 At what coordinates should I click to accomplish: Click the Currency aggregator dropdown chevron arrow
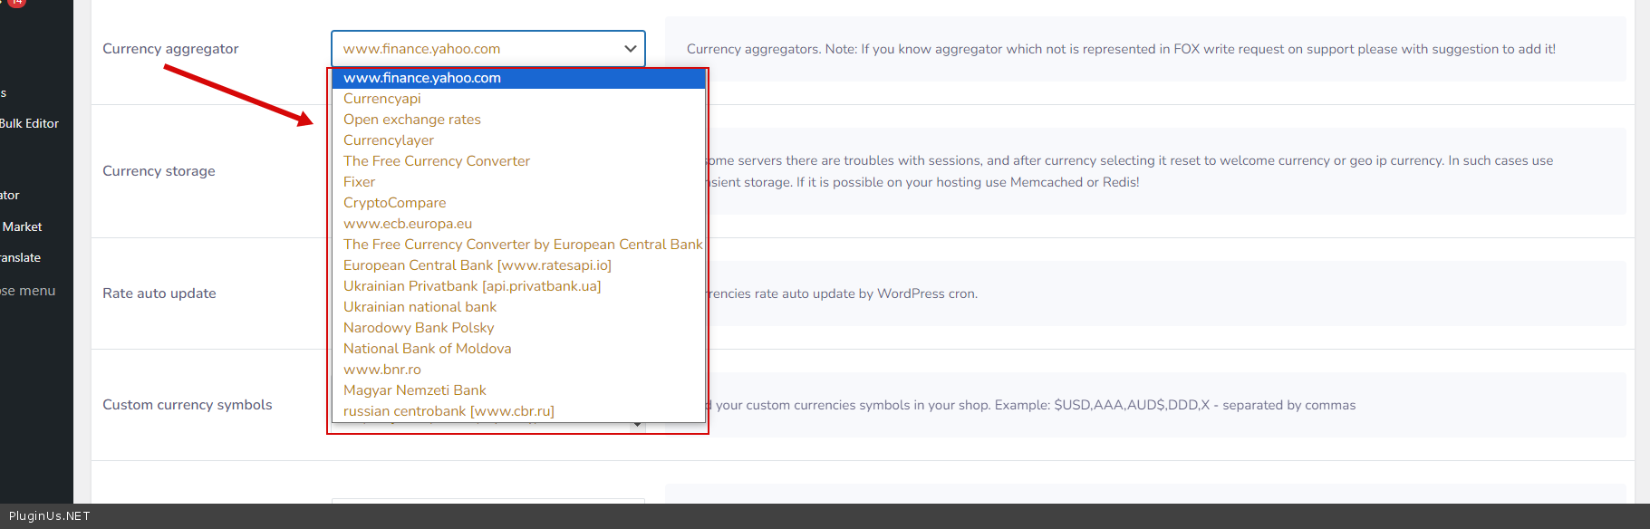tap(630, 49)
